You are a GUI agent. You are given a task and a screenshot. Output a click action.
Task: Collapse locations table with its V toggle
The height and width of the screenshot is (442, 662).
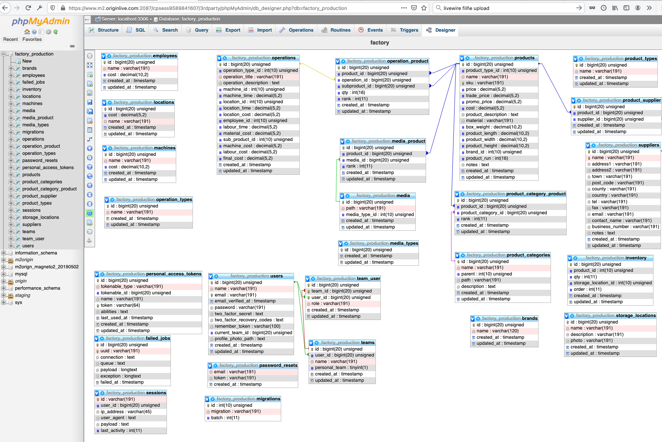(104, 102)
